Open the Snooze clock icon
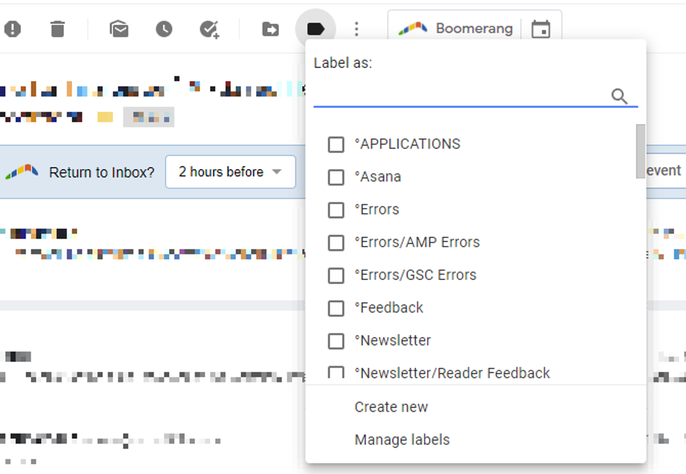 pyautogui.click(x=163, y=28)
